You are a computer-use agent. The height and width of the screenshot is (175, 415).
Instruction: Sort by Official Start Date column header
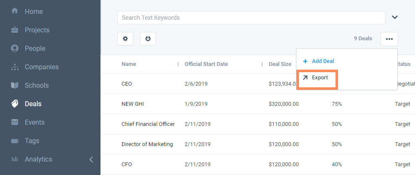pos(206,64)
